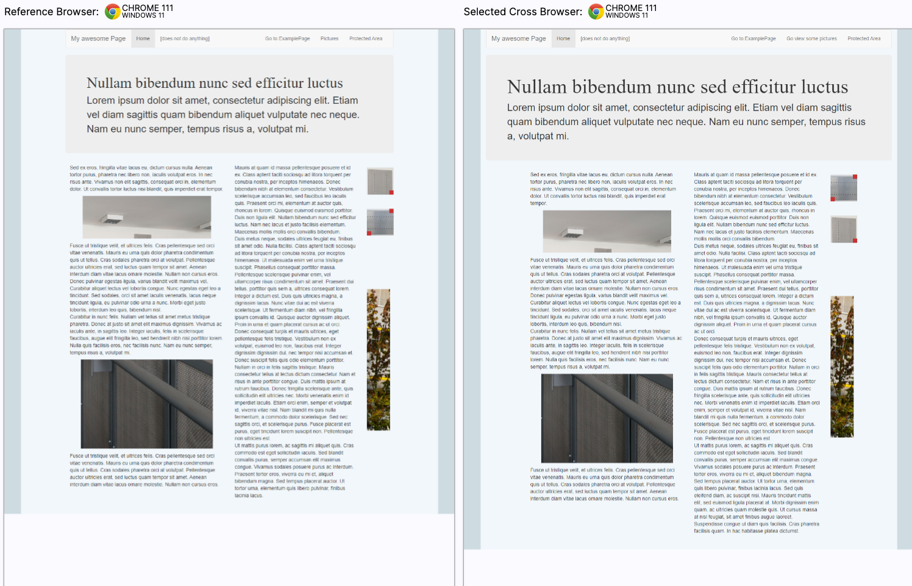Click 'My awesome Page' brand in reference page

(x=98, y=38)
